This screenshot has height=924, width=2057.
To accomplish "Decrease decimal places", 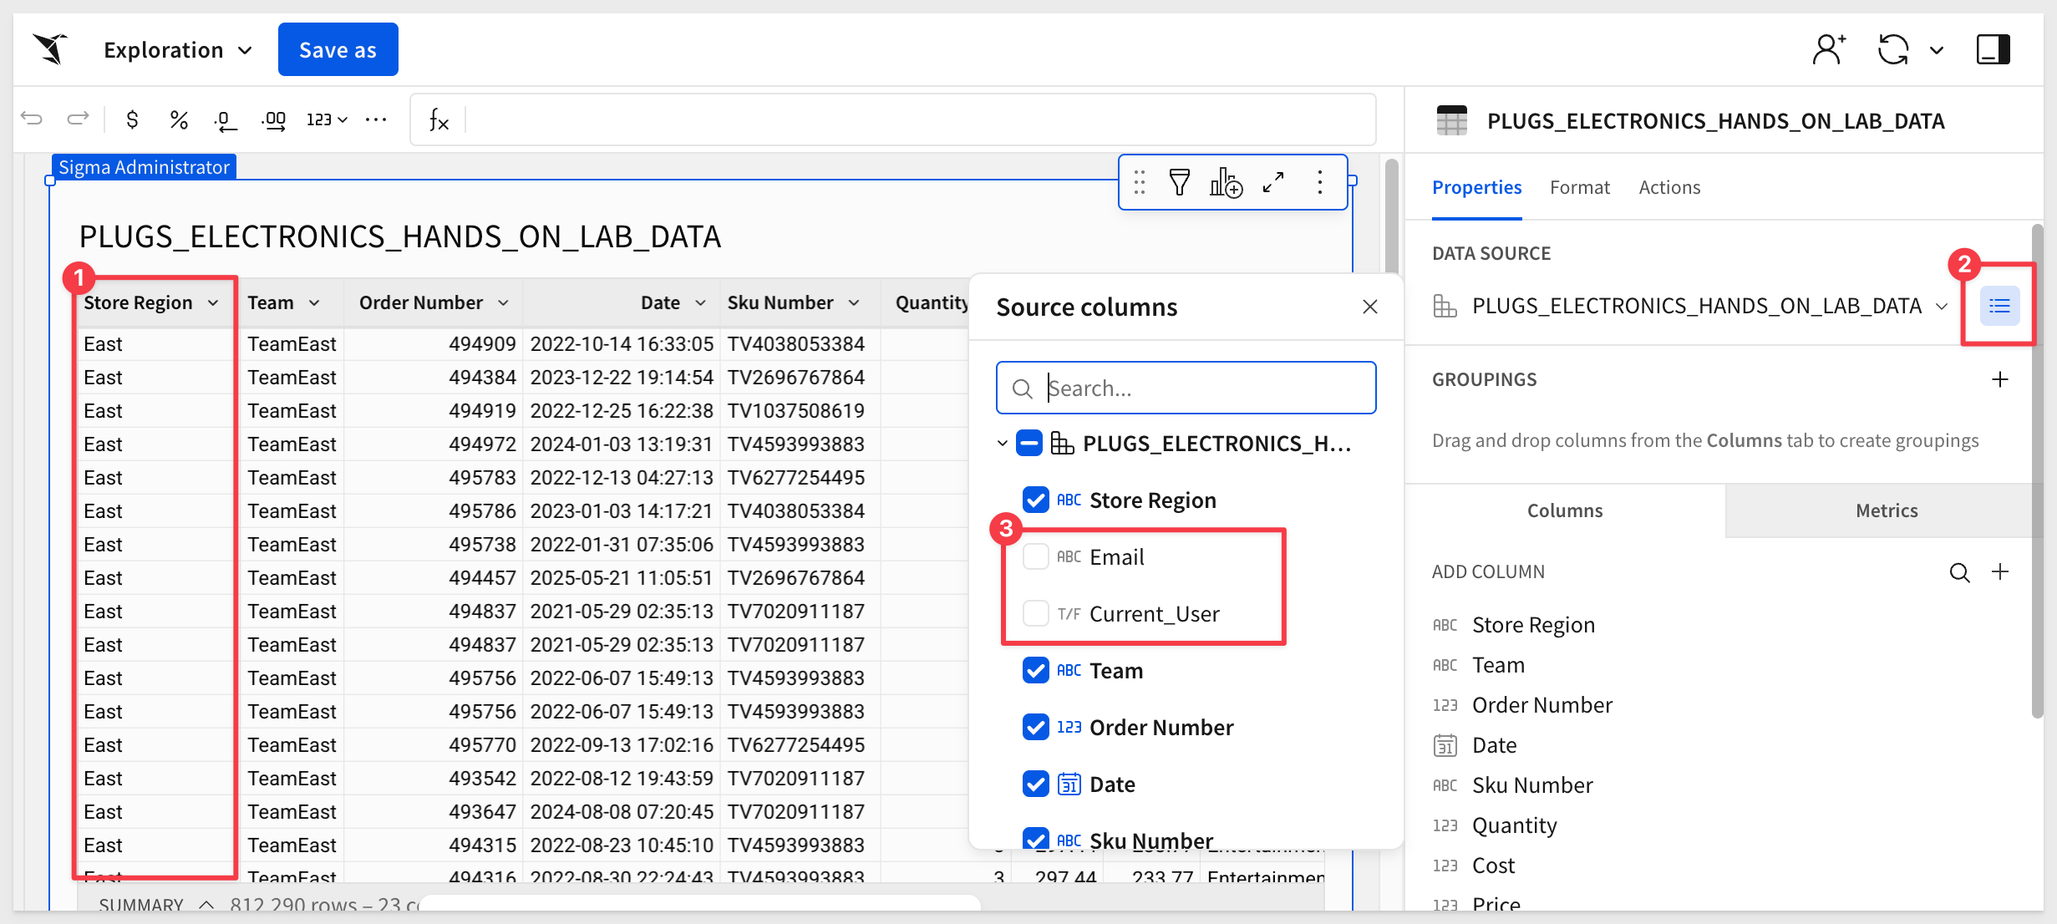I will coord(225,120).
